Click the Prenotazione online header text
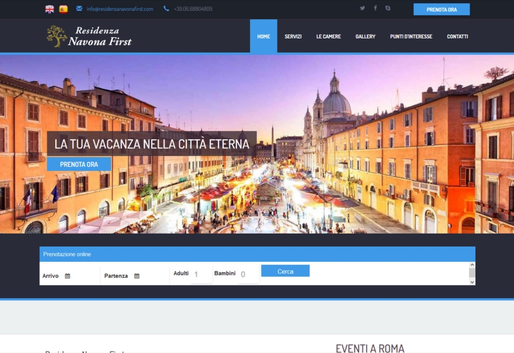Viewport: 514px width, 353px height. click(x=67, y=254)
